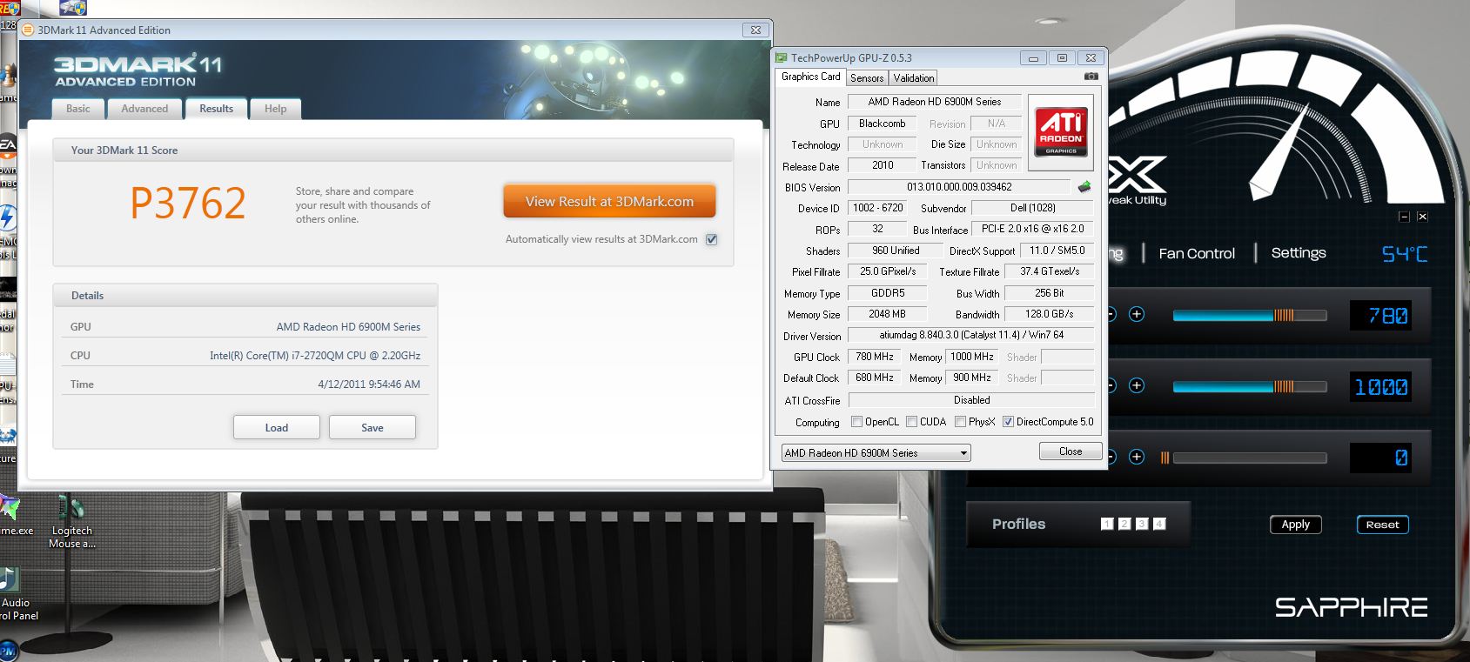This screenshot has height=662, width=1470.
Task: Click the 54°C temperature readout in Trixx
Action: (x=1405, y=254)
